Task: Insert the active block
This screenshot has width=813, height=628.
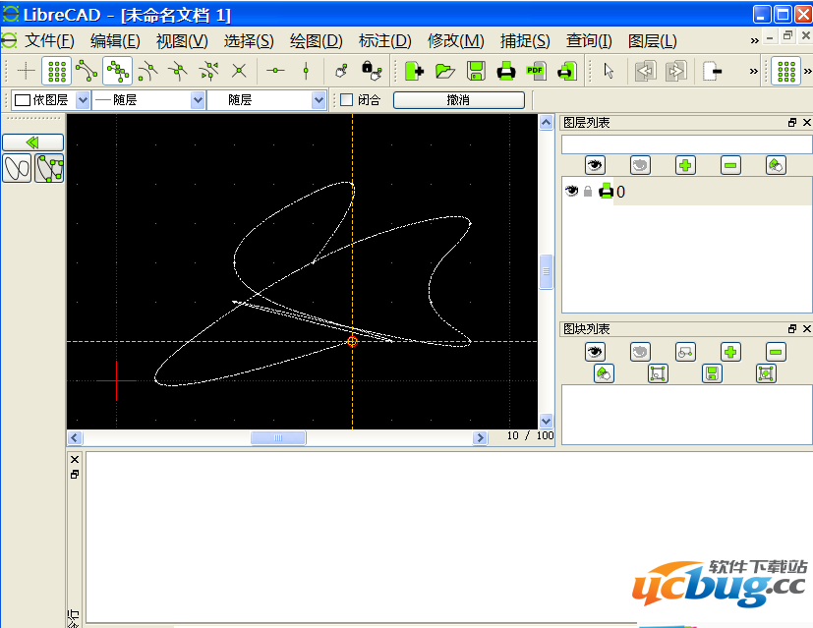Action: coord(767,373)
